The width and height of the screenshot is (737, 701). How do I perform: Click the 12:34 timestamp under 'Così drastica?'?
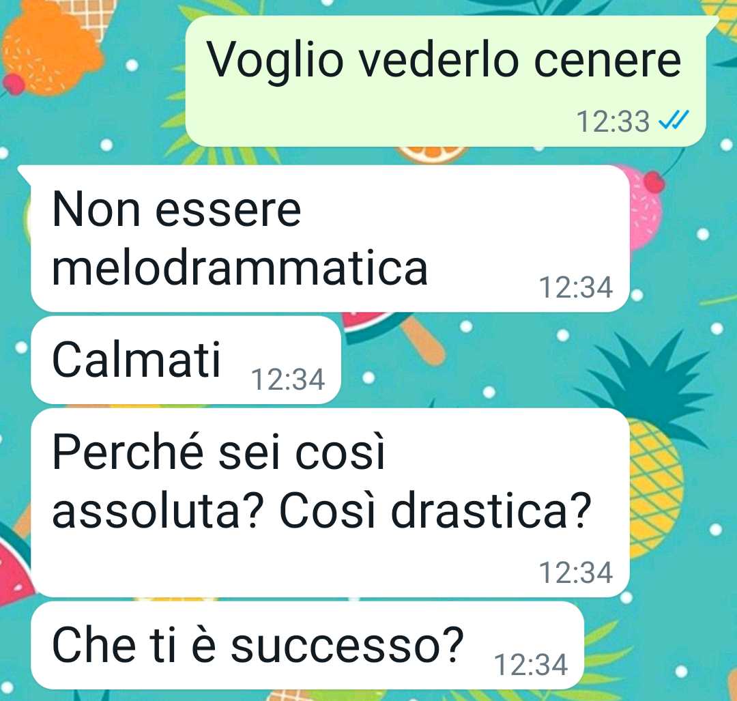576,573
